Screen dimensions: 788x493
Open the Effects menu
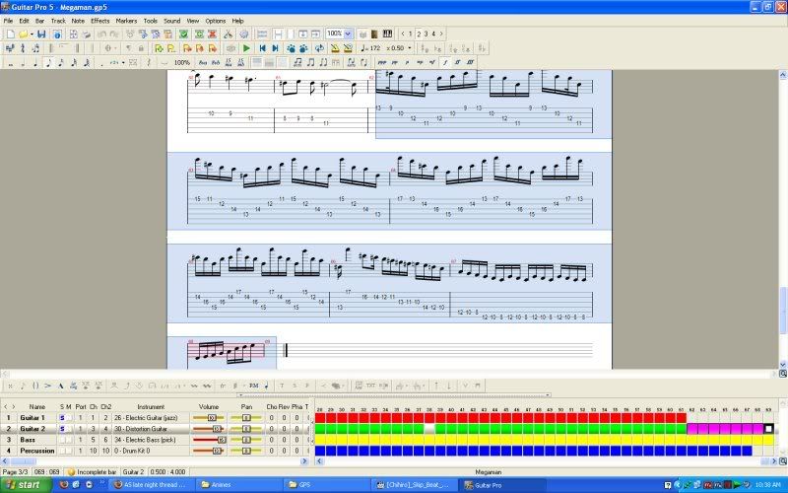pyautogui.click(x=100, y=20)
